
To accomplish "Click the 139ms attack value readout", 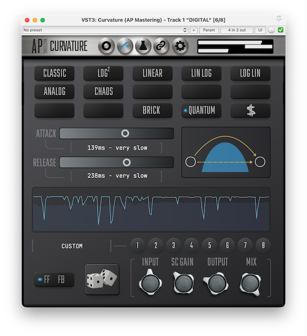I will click(117, 148).
